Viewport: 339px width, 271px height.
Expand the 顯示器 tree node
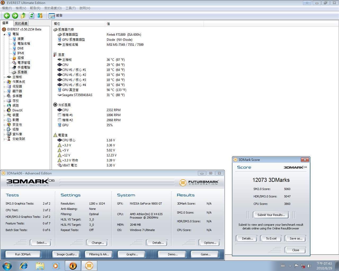pyautogui.click(x=5, y=91)
